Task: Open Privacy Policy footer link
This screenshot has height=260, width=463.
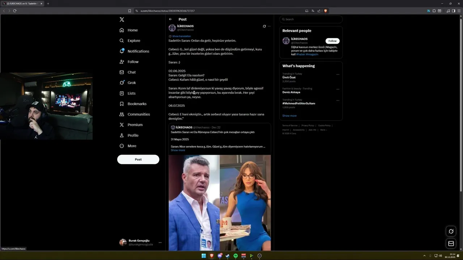Action: [x=308, y=125]
